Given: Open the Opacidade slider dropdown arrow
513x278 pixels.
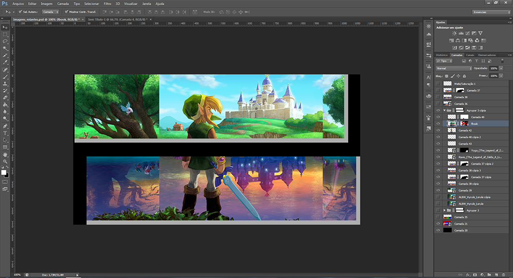Looking at the screenshot, I should pos(501,68).
